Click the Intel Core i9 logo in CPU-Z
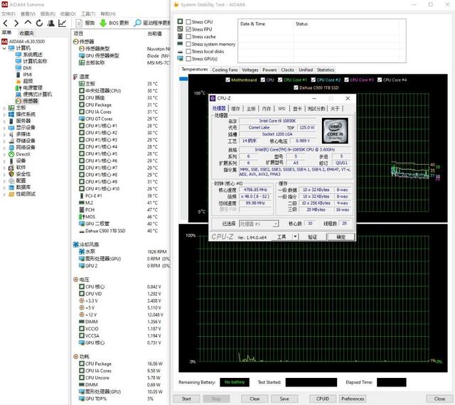This screenshot has width=455, height=405. 335,131
